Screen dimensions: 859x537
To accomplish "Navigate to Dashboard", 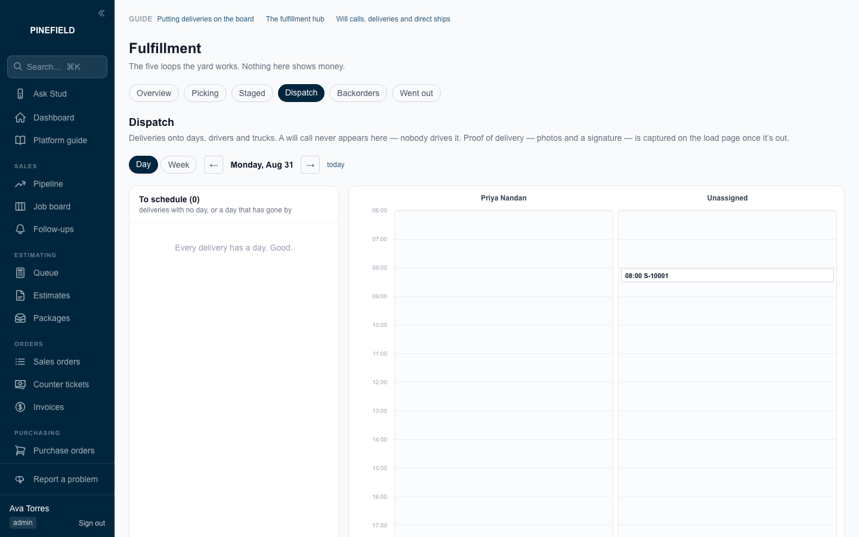I will (x=57, y=118).
